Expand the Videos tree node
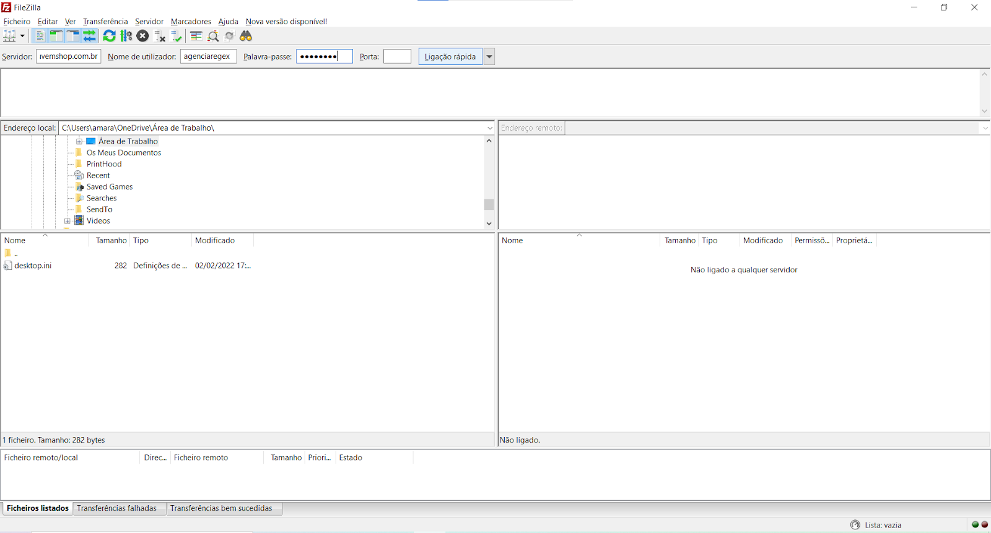The image size is (991, 533). point(68,221)
